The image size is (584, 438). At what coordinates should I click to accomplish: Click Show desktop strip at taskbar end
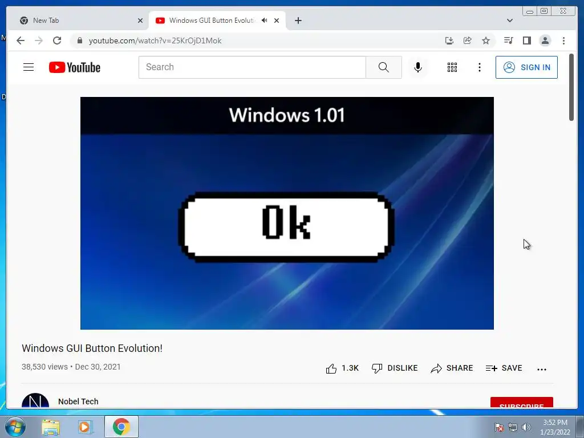[x=580, y=427]
